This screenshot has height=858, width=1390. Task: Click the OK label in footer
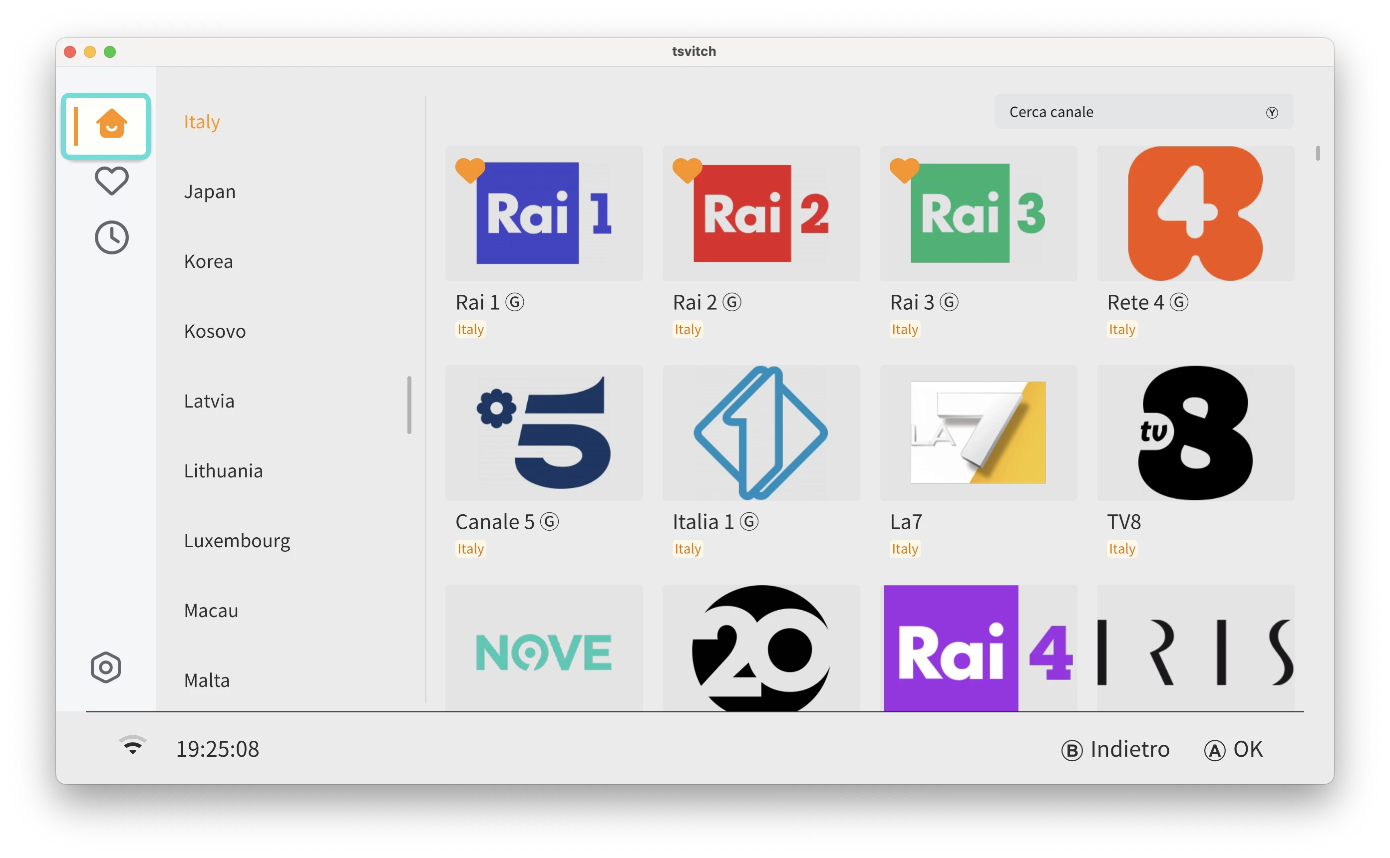click(x=1248, y=750)
